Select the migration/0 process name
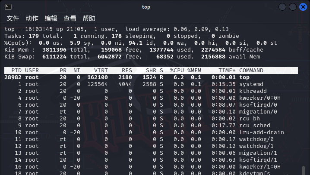This screenshot has height=175, width=310. tap(258, 112)
